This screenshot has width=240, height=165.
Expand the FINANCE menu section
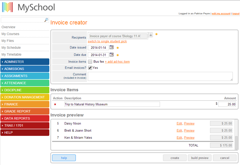[x=25, y=104]
